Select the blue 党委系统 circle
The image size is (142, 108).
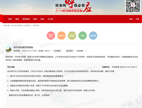[93, 36]
